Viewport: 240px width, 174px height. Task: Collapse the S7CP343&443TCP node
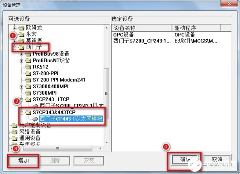(x=22, y=113)
